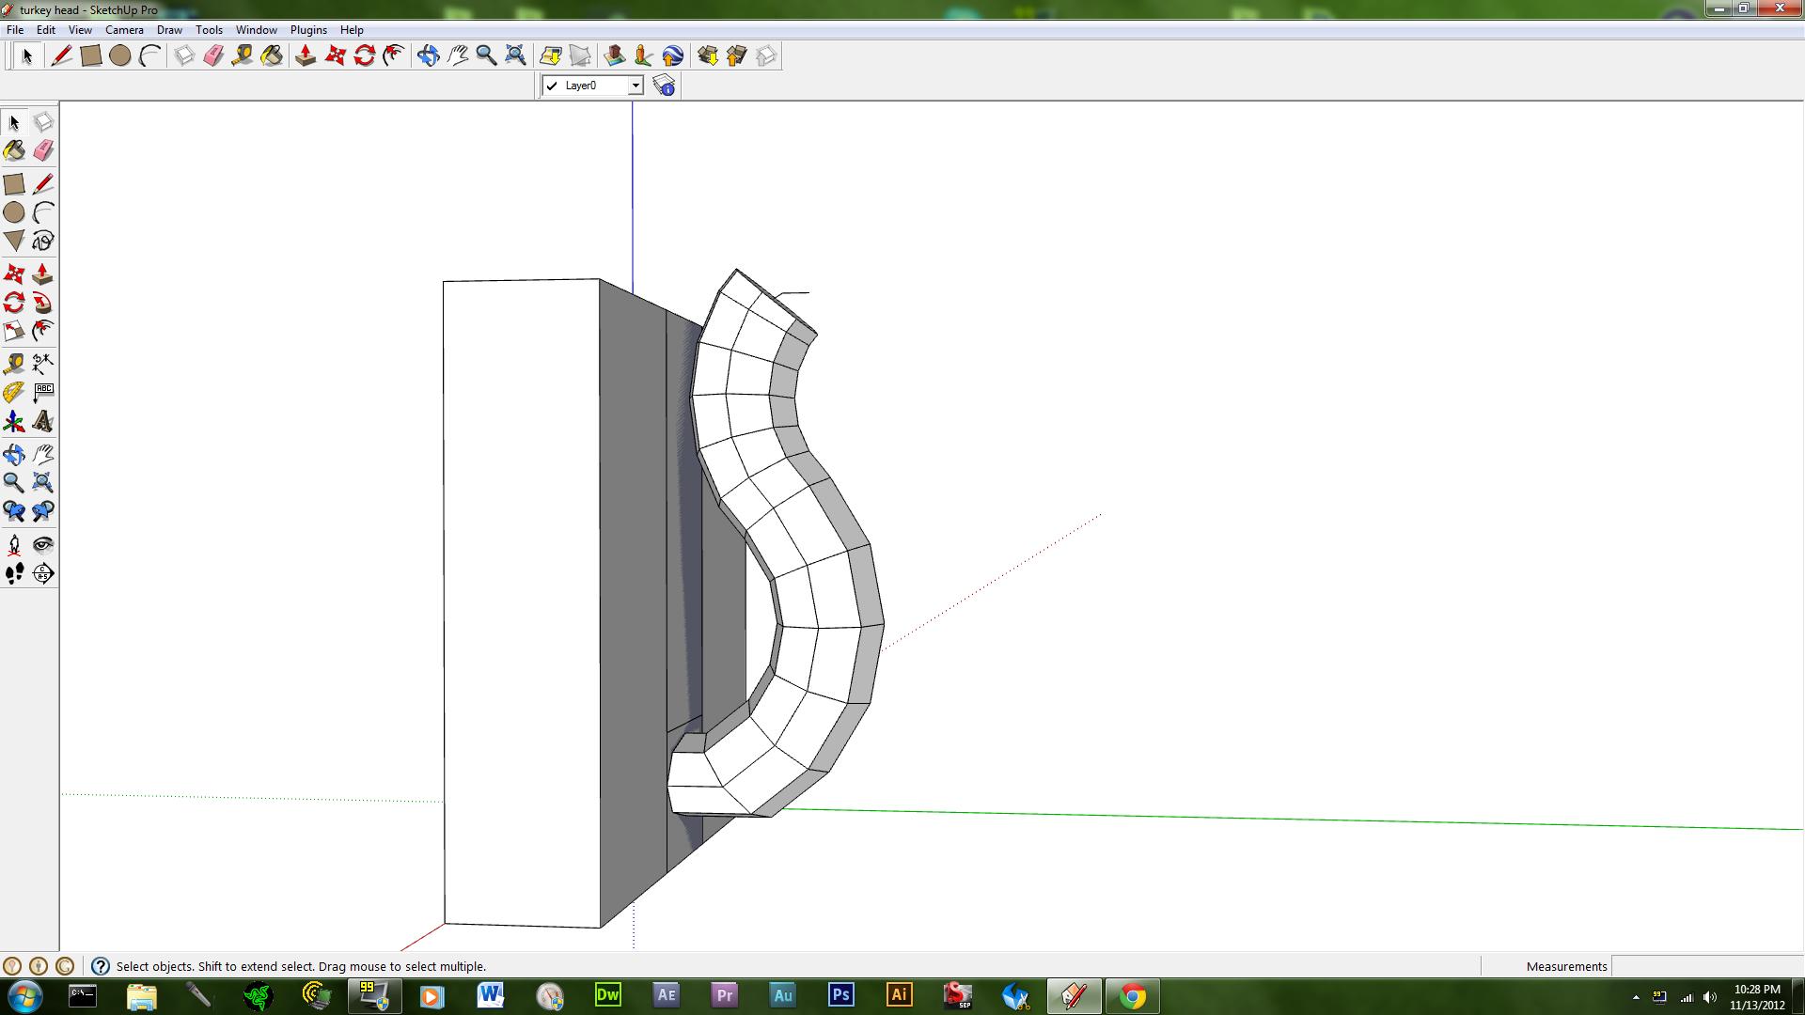Open Microsoft Word from the taskbar
Screen dimensions: 1805x1015
[491, 995]
